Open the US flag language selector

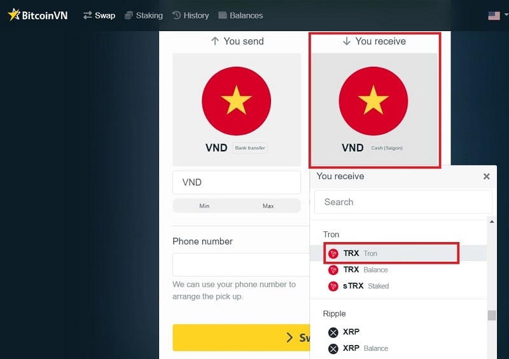pyautogui.click(x=498, y=15)
